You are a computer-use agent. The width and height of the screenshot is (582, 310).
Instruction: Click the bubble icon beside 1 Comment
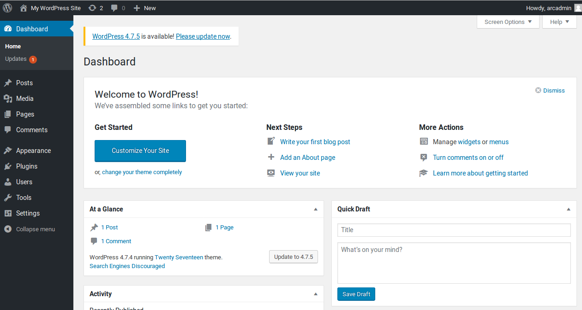coord(94,241)
